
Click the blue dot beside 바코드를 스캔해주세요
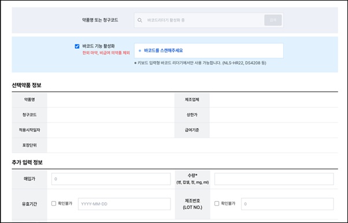pos(140,51)
